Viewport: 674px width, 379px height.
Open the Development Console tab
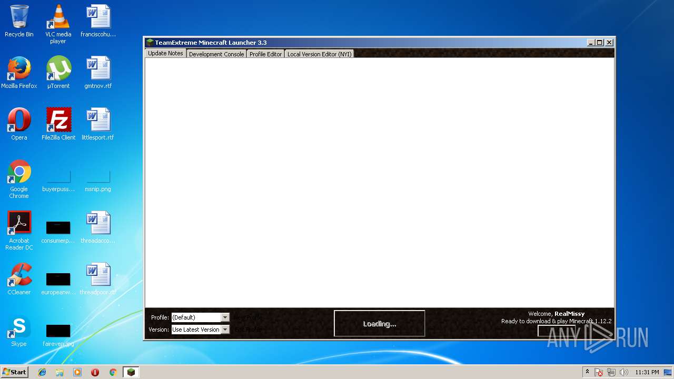[216, 54]
